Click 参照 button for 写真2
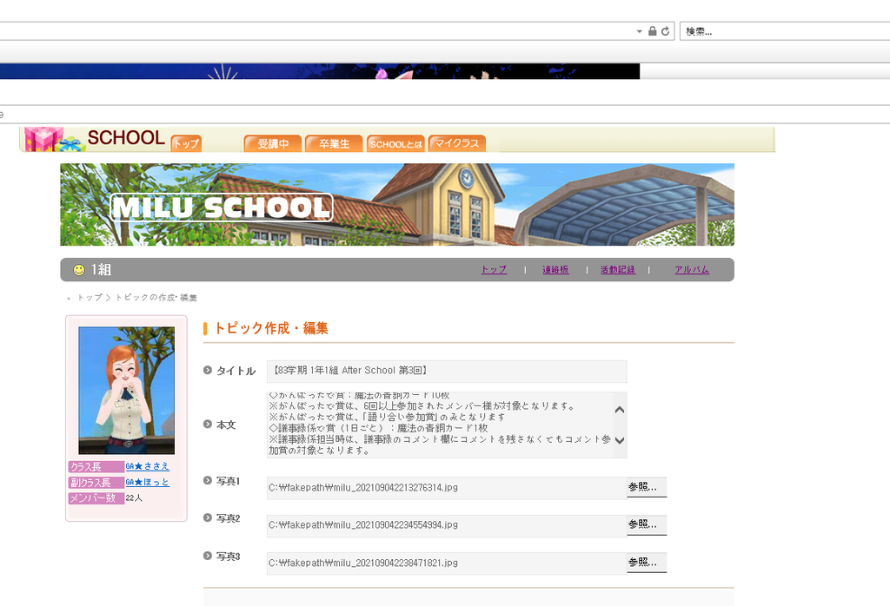The height and width of the screenshot is (606, 890). [x=647, y=525]
